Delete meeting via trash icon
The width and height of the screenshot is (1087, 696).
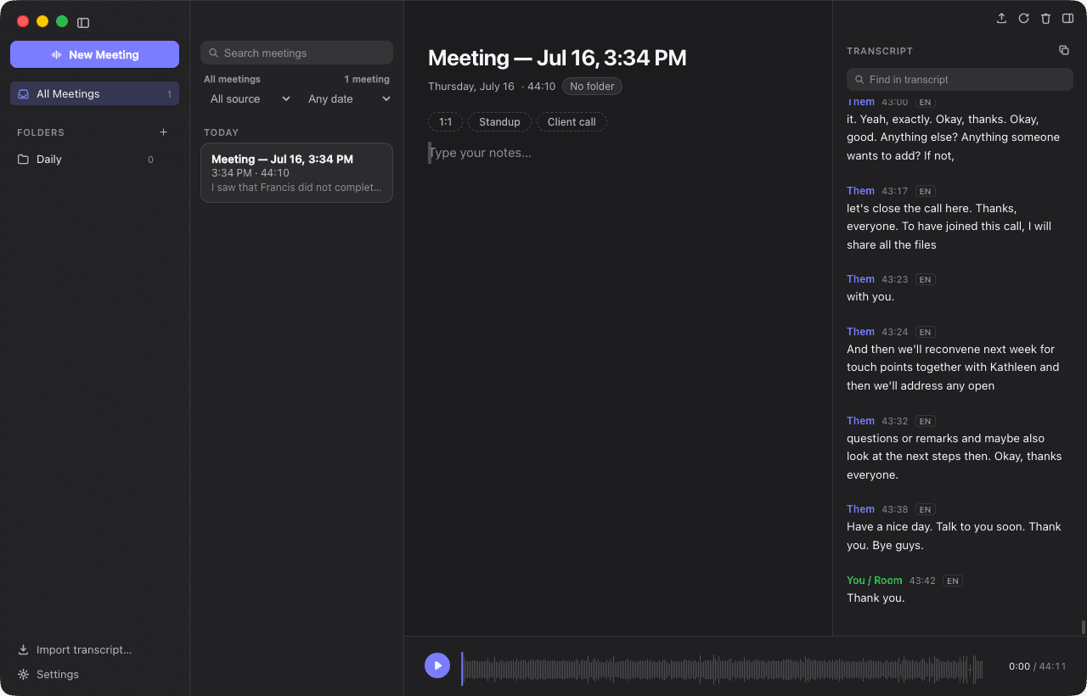point(1045,19)
